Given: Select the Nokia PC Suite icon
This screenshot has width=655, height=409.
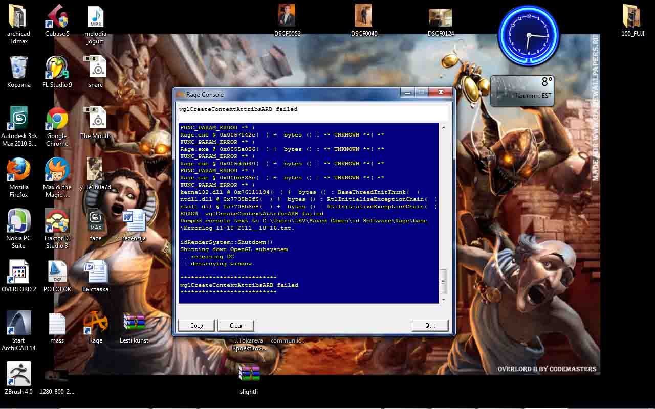Looking at the screenshot, I should [x=19, y=221].
